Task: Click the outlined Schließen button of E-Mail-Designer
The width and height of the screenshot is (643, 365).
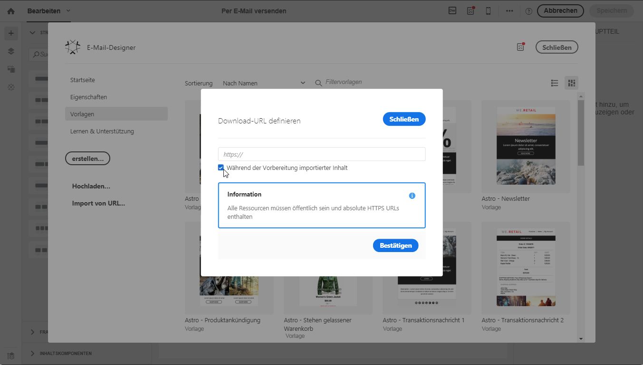Action: 557,47
